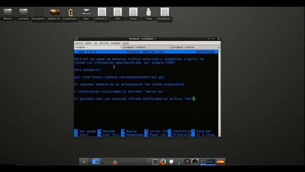Click the terminal window menu icon in title bar
This screenshot has width=305, height=172.
click(76, 39)
